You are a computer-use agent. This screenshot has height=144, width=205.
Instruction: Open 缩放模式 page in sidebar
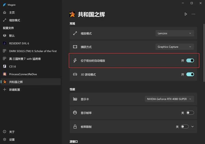tap(30, 20)
